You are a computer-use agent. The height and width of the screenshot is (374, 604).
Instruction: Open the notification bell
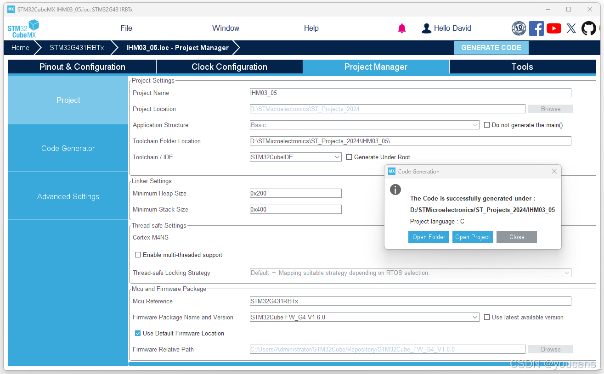tap(402, 28)
